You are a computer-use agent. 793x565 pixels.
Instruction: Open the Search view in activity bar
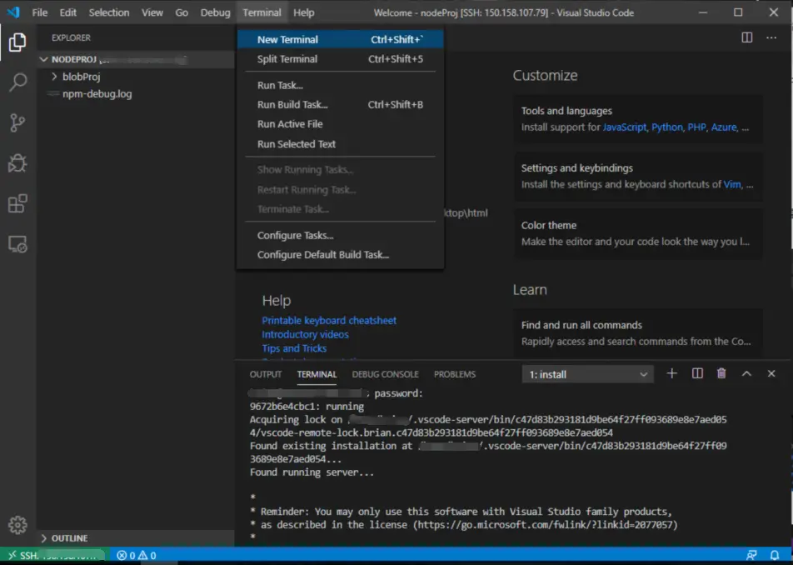[x=17, y=82]
